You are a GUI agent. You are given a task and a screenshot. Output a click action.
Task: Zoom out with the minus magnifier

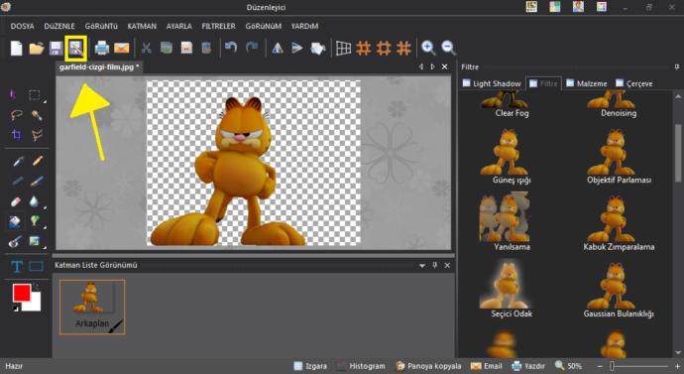(448, 48)
